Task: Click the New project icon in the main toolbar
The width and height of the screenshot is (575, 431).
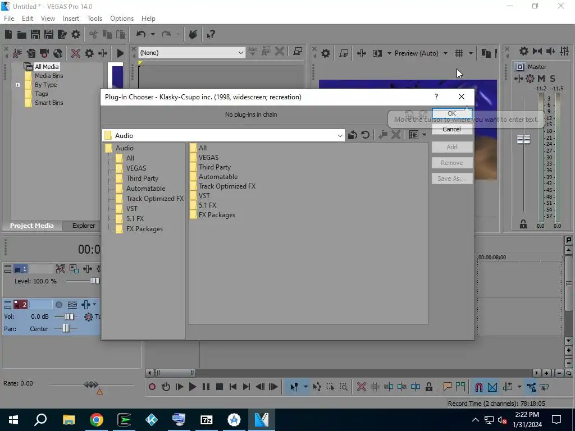Action: 8,34
